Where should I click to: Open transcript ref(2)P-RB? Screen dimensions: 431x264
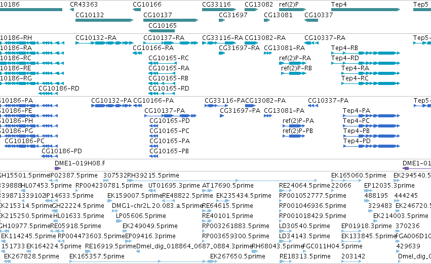(297, 68)
